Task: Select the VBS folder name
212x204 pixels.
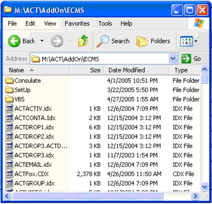Action: (x=19, y=99)
